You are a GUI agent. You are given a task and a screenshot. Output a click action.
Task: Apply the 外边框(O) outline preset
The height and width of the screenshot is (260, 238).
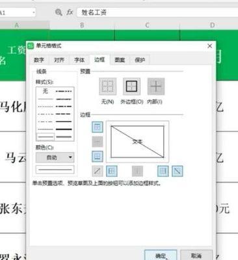pos(131,86)
